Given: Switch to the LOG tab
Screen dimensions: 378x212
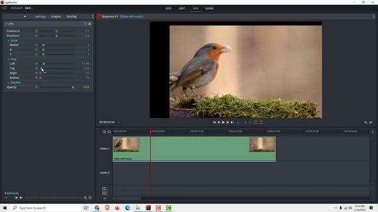Looking at the screenshot, I should [x=168, y=8].
